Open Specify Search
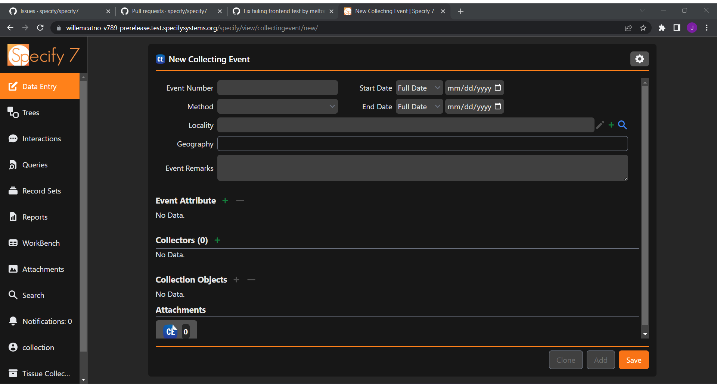 (33, 295)
